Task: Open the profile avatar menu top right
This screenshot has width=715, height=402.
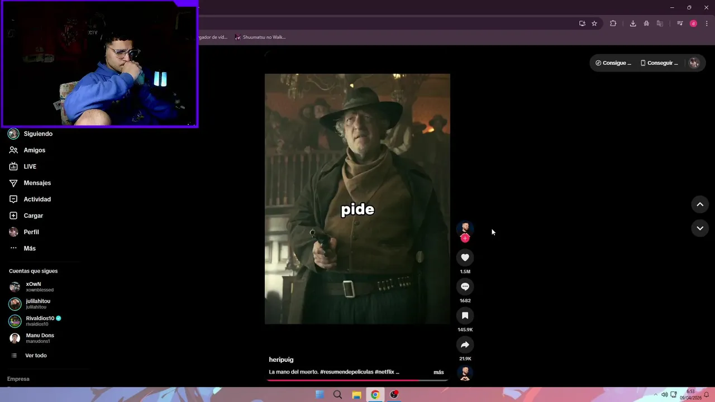Action: coord(694,63)
